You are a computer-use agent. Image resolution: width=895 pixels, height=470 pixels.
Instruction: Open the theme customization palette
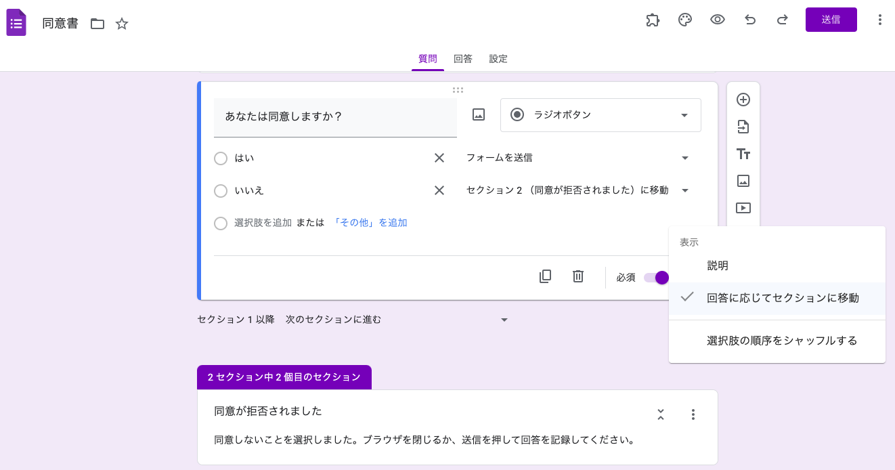click(x=685, y=20)
